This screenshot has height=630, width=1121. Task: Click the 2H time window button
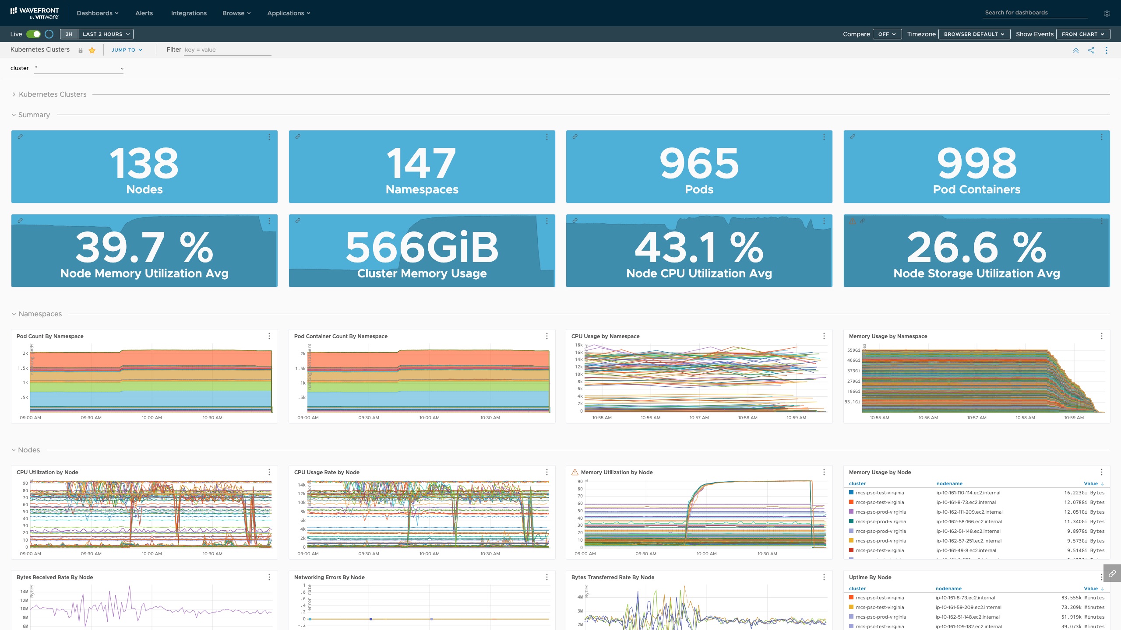click(x=69, y=34)
